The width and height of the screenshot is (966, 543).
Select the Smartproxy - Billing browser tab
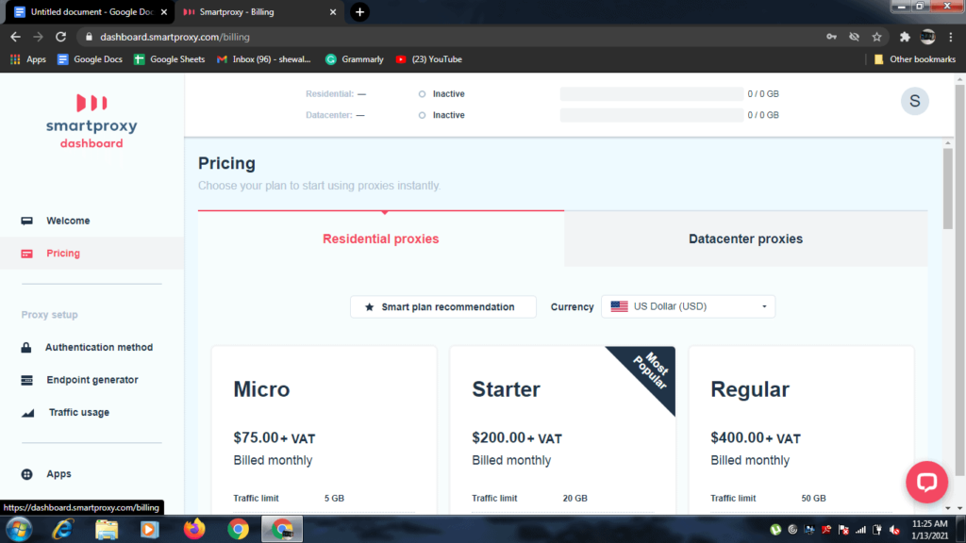click(x=260, y=11)
